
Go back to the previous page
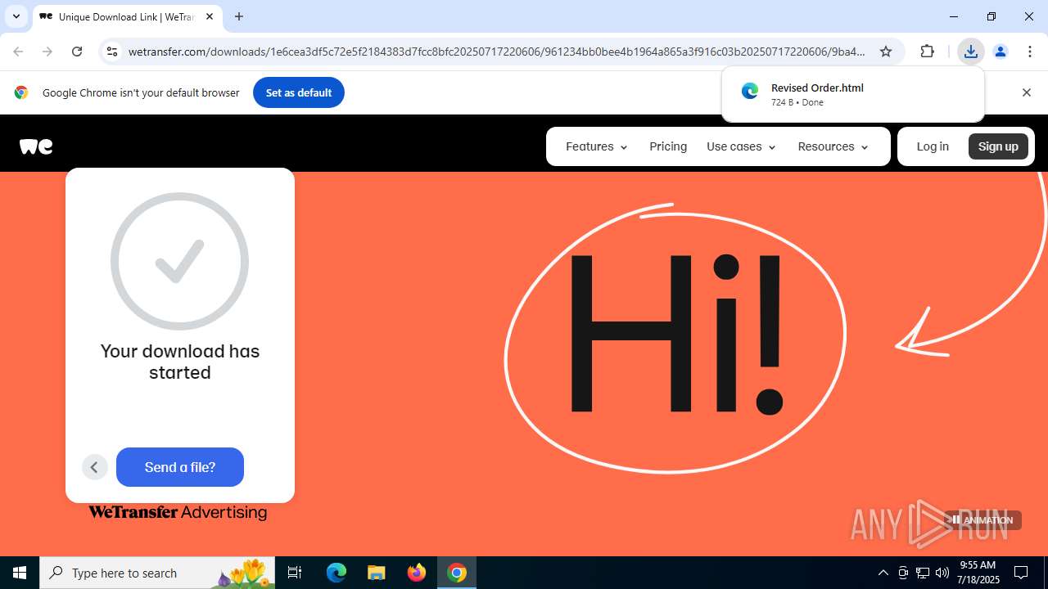pos(18,52)
